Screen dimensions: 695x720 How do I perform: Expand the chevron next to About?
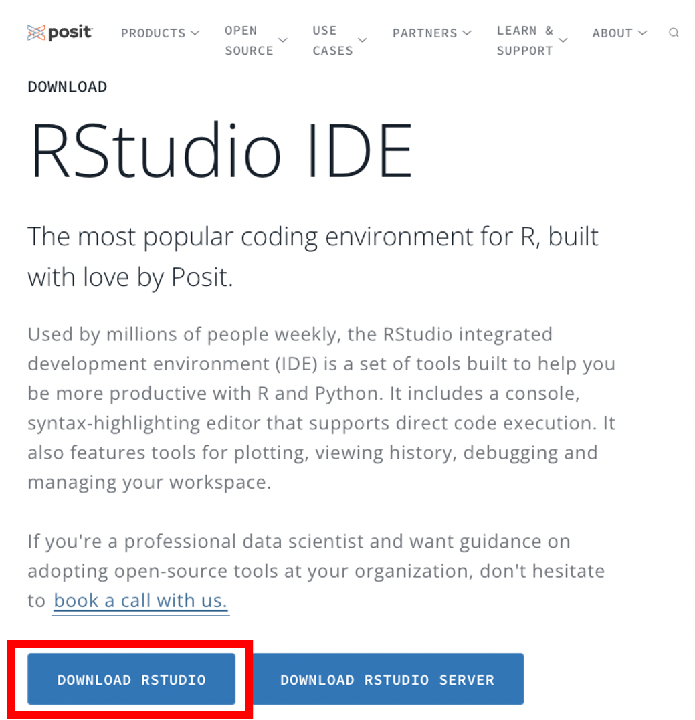(643, 33)
